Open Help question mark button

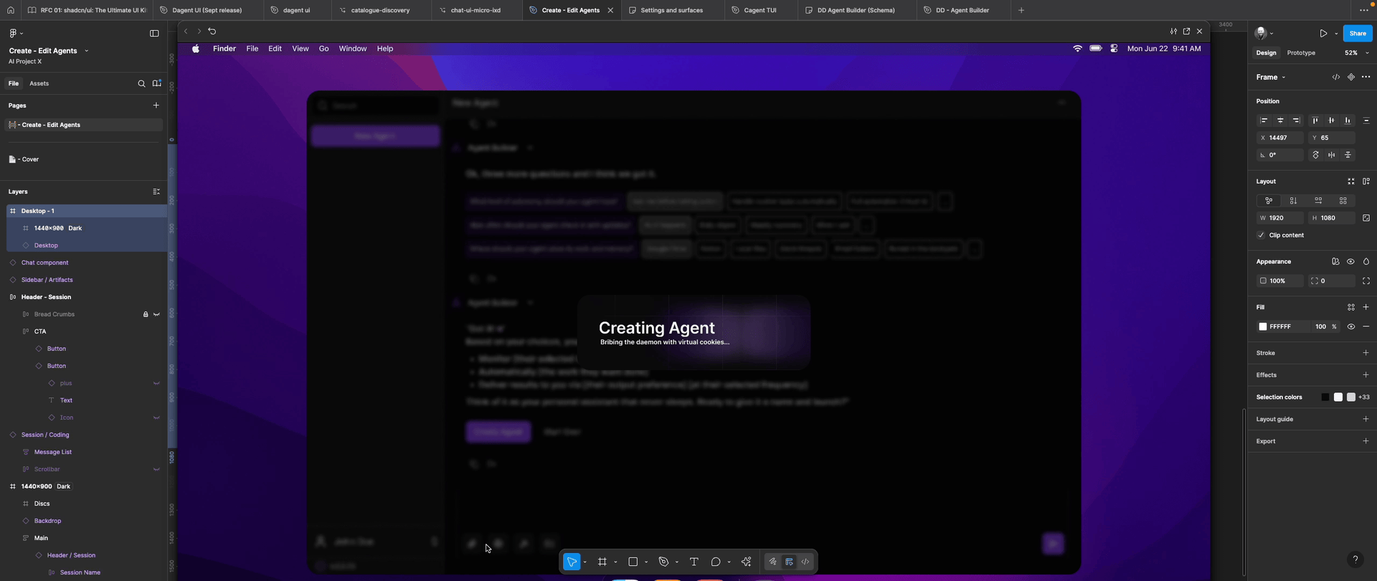click(1355, 559)
